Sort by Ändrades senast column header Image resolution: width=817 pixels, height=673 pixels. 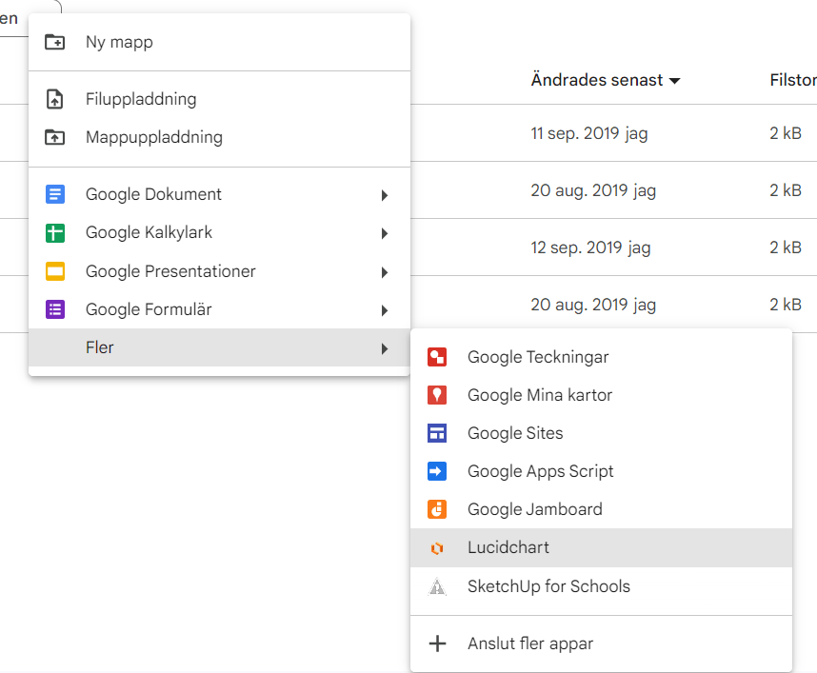(x=597, y=80)
